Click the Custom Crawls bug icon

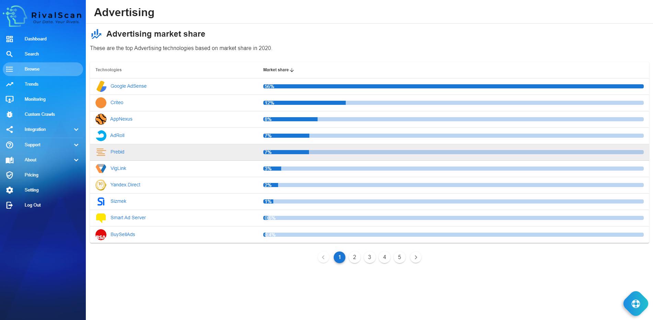coord(10,114)
